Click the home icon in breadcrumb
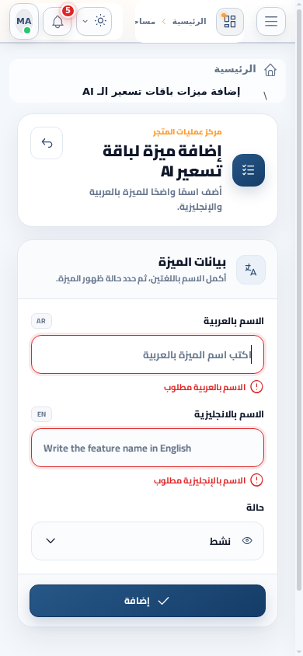This screenshot has height=656, width=303. 270,70
